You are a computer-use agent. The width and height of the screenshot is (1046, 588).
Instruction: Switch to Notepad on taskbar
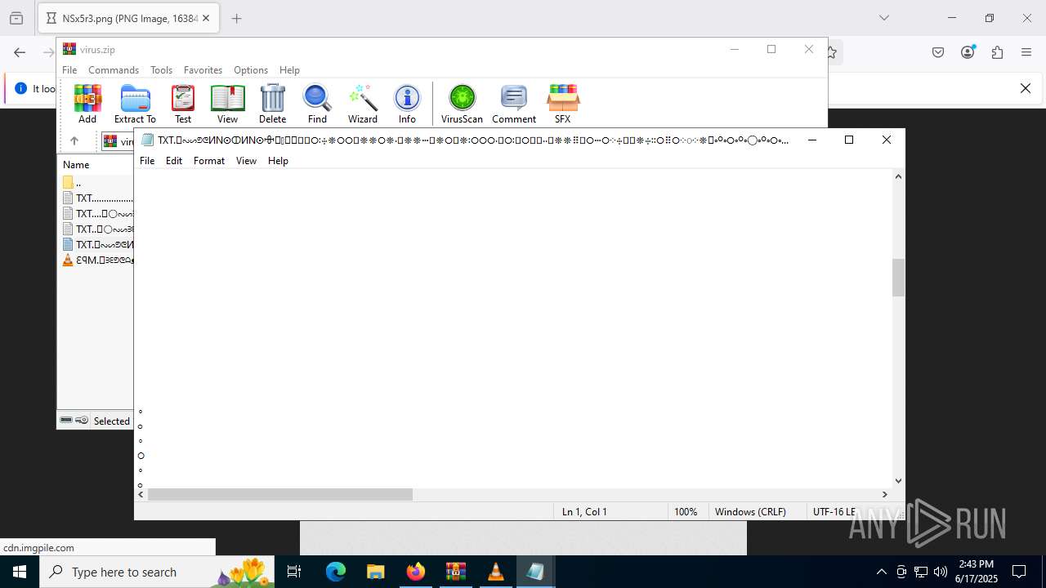(x=535, y=572)
